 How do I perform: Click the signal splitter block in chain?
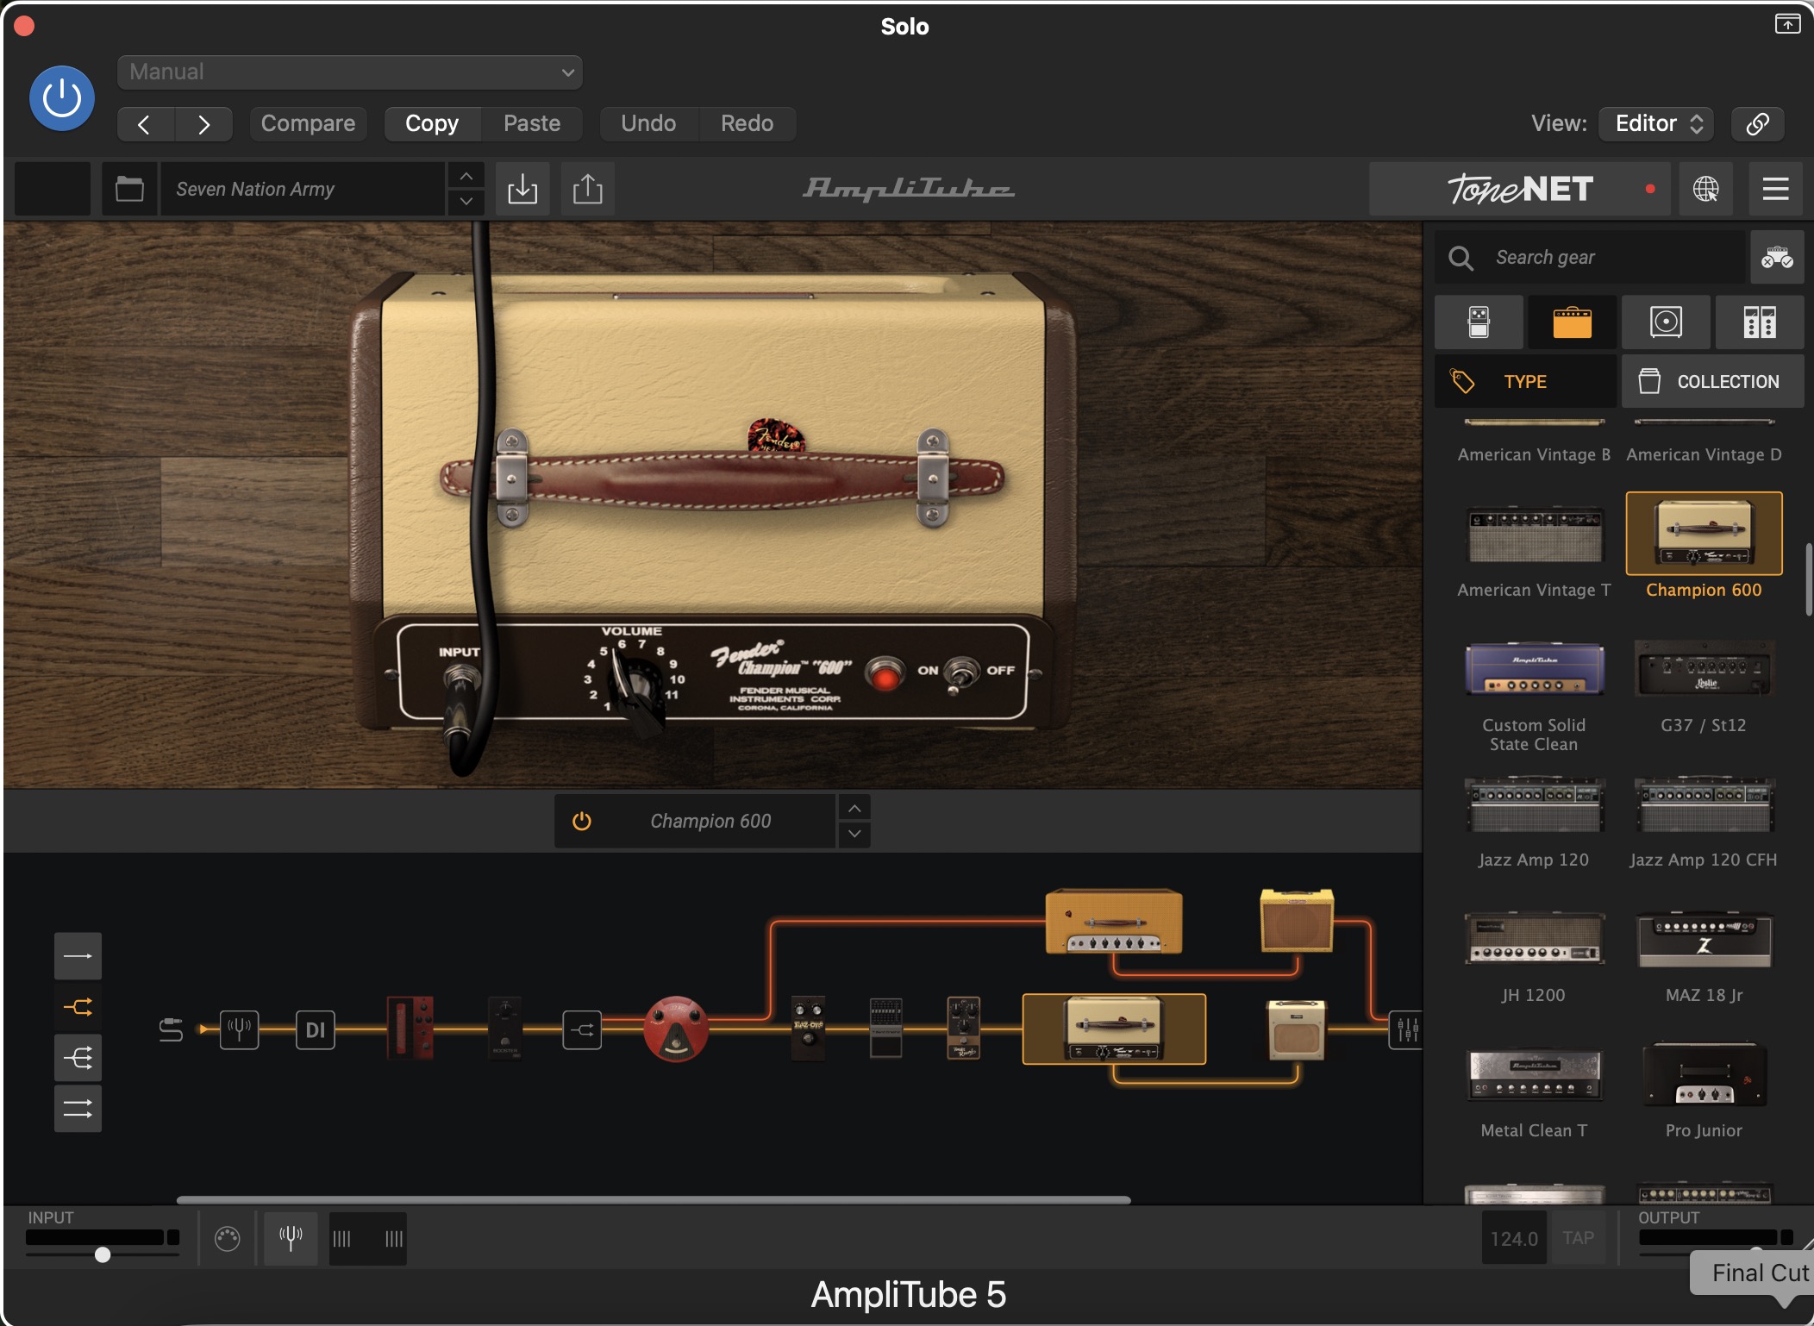[582, 1029]
